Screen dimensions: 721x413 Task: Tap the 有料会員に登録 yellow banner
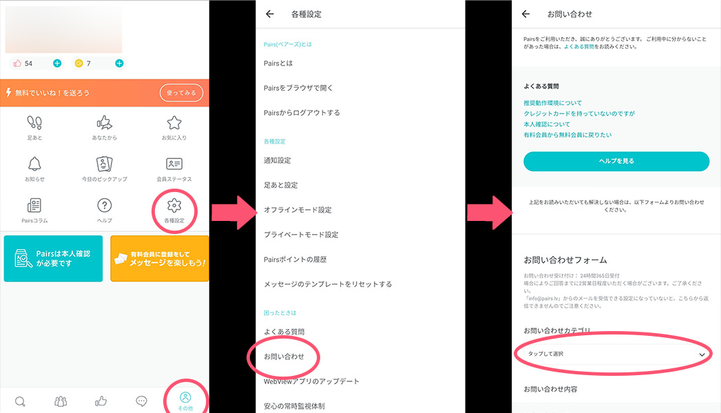(160, 259)
